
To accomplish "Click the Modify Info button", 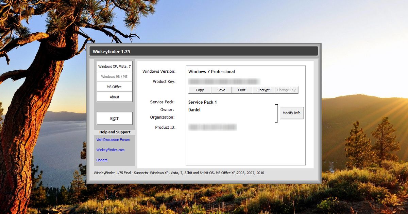I will [x=292, y=113].
